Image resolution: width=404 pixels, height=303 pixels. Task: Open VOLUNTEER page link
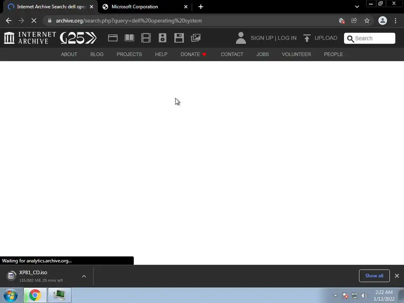tap(296, 54)
